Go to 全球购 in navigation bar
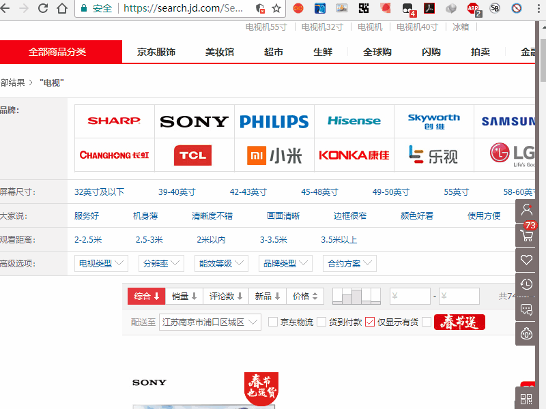 [x=377, y=52]
